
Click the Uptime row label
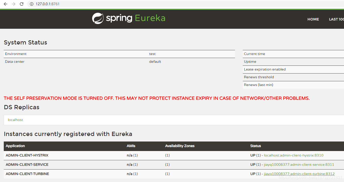pos(250,61)
